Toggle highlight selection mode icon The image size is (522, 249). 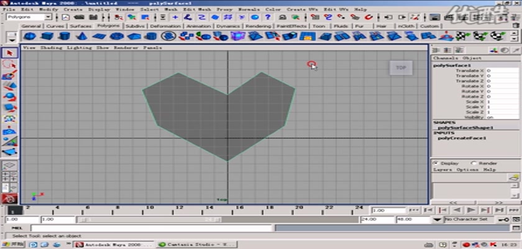point(295,17)
